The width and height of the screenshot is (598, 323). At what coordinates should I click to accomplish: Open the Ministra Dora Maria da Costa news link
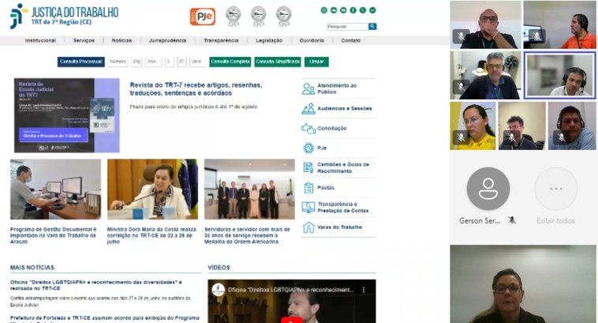(151, 235)
